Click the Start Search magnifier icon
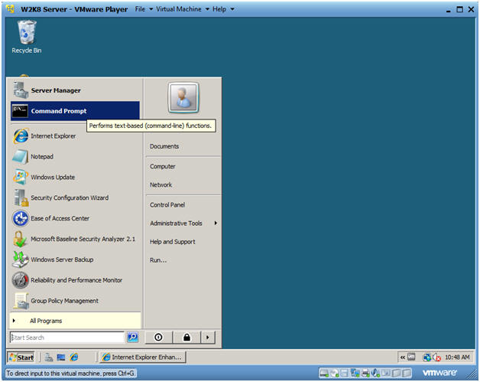Image resolution: width=480 pixels, height=382 pixels. (132, 338)
